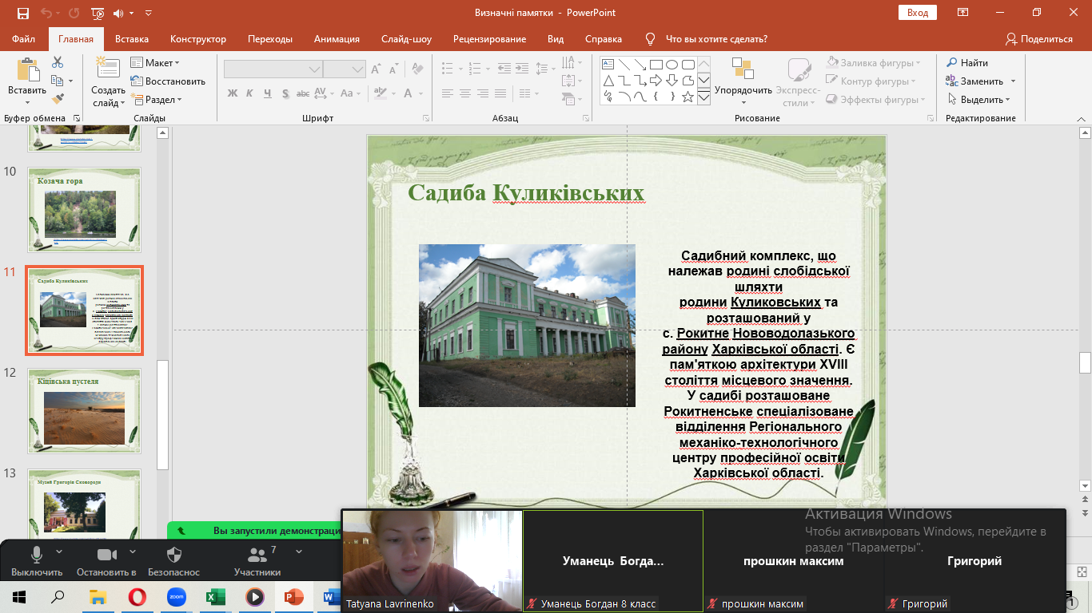Click the Вход sign-in button
The height and width of the screenshot is (613, 1092).
point(918,13)
